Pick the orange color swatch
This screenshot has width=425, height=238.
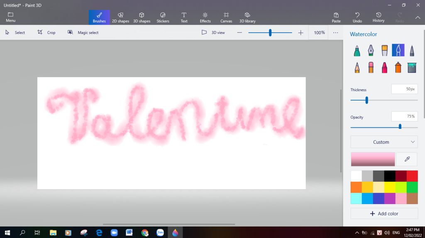[356, 187]
